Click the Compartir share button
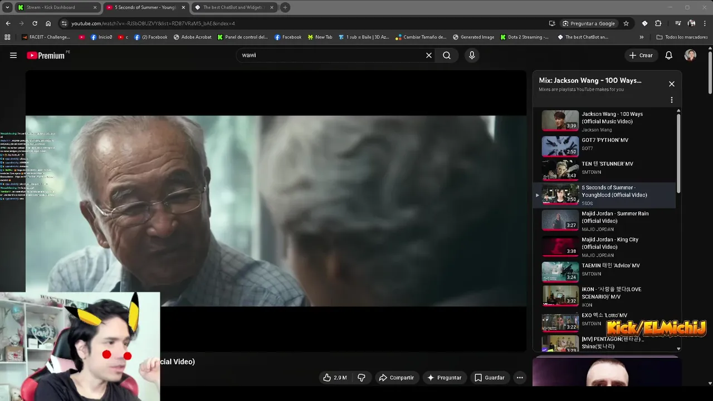Image resolution: width=713 pixels, height=401 pixels. 397,378
